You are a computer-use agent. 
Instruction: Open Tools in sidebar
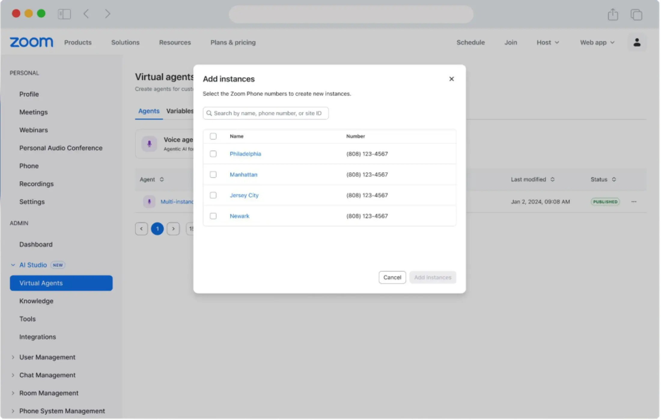click(x=28, y=319)
